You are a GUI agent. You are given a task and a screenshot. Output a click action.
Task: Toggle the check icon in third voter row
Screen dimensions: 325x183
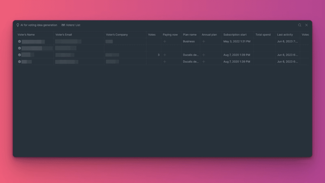(19, 55)
